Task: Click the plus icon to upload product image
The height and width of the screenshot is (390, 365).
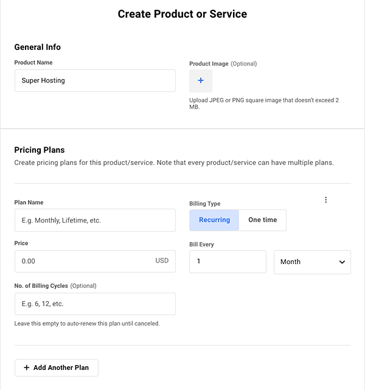Action: [201, 81]
